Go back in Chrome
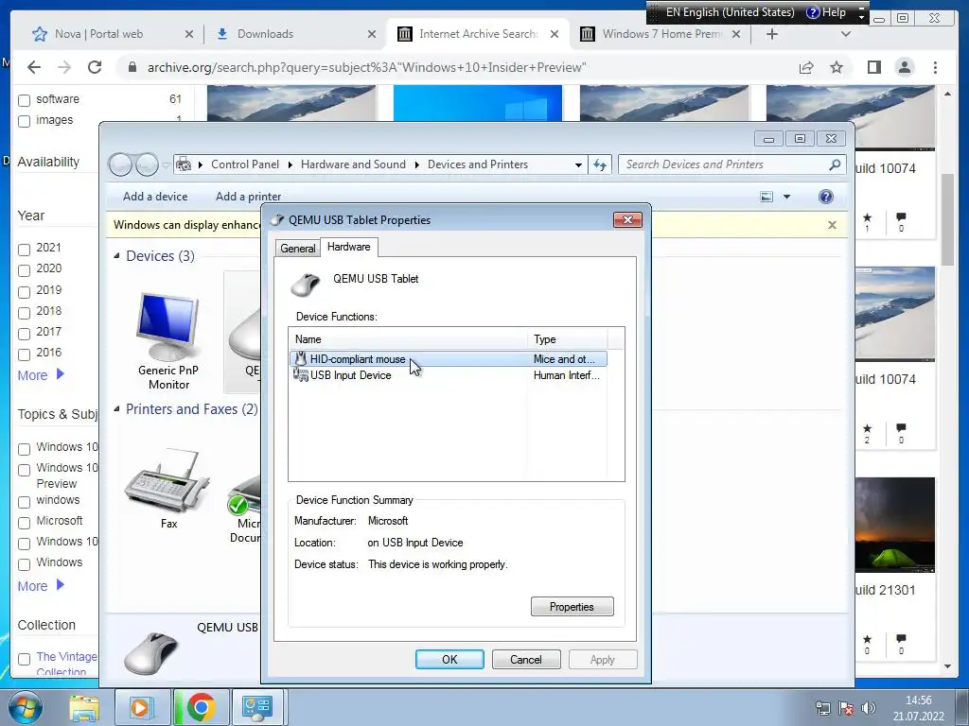 tap(34, 67)
